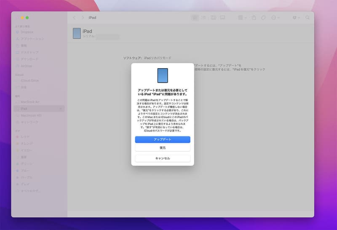The width and height of the screenshot is (337, 230).
Task: Click the blue アップデート button
Action: [163, 139]
